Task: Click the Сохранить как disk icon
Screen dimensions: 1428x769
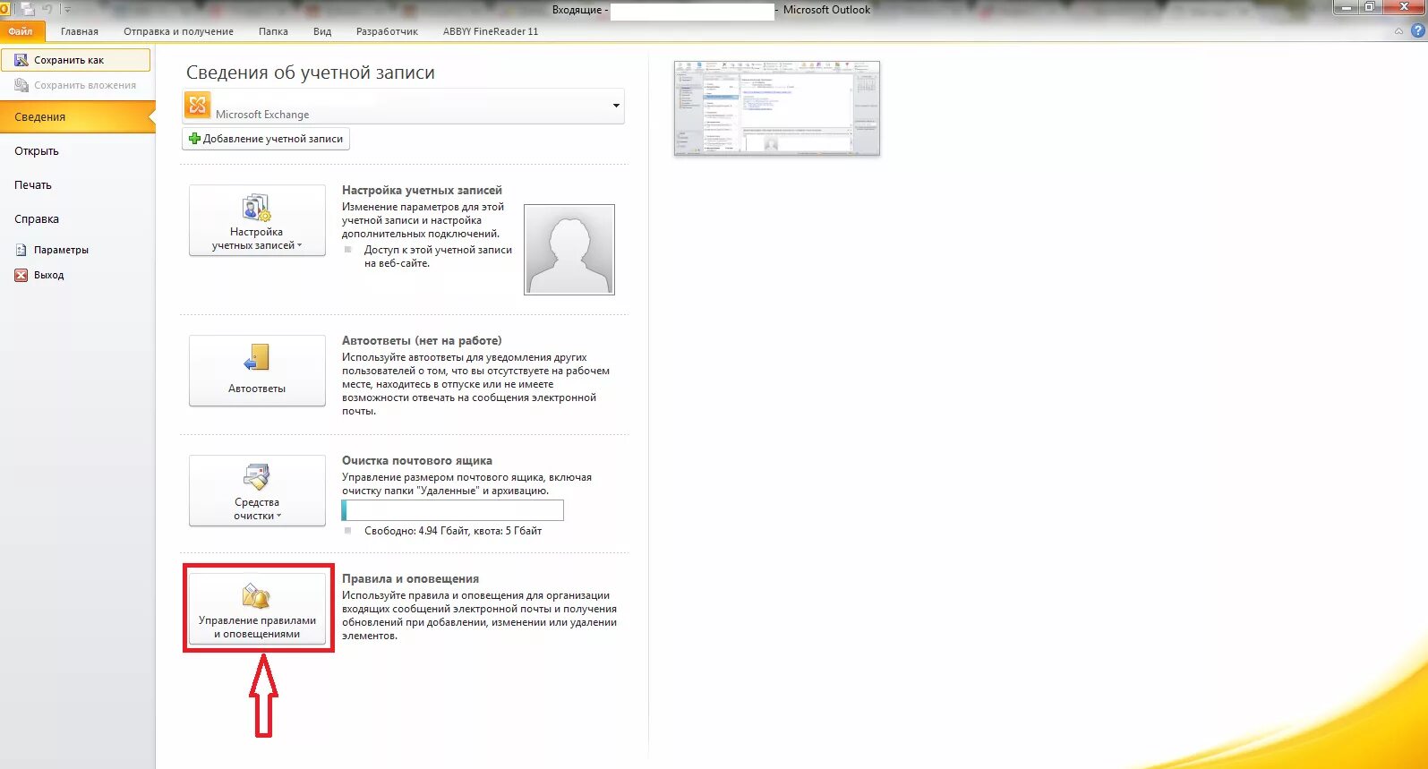Action: (x=21, y=60)
